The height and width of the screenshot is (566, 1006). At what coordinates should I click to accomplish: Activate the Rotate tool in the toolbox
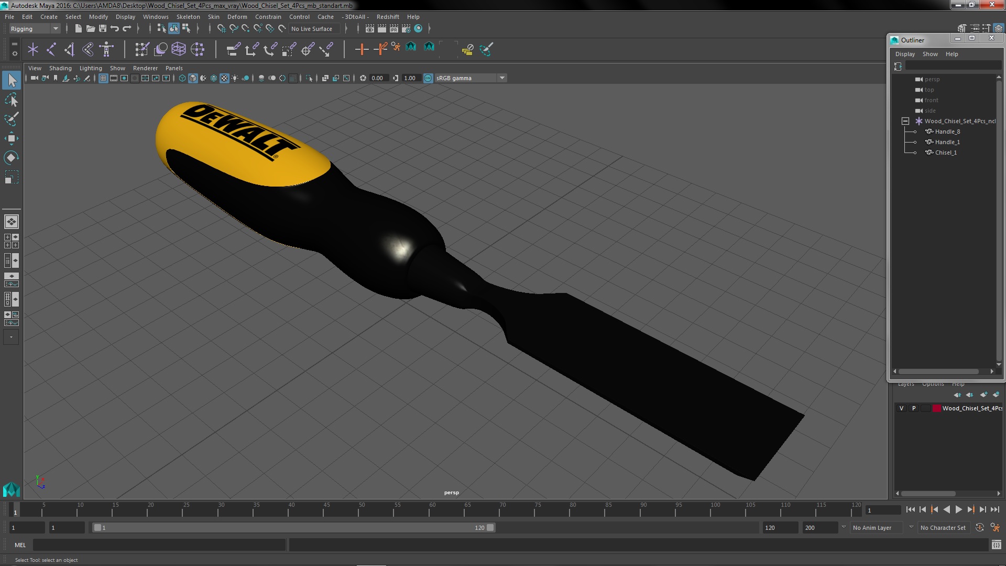click(11, 158)
